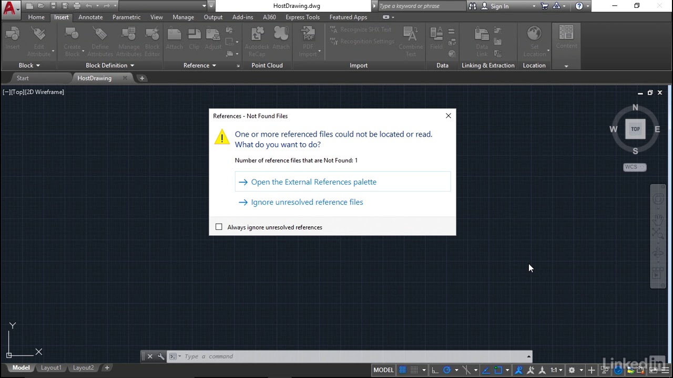The image size is (673, 378).
Task: Expand the collapsed ribbon panel arrow under Content
Action: (x=566, y=66)
